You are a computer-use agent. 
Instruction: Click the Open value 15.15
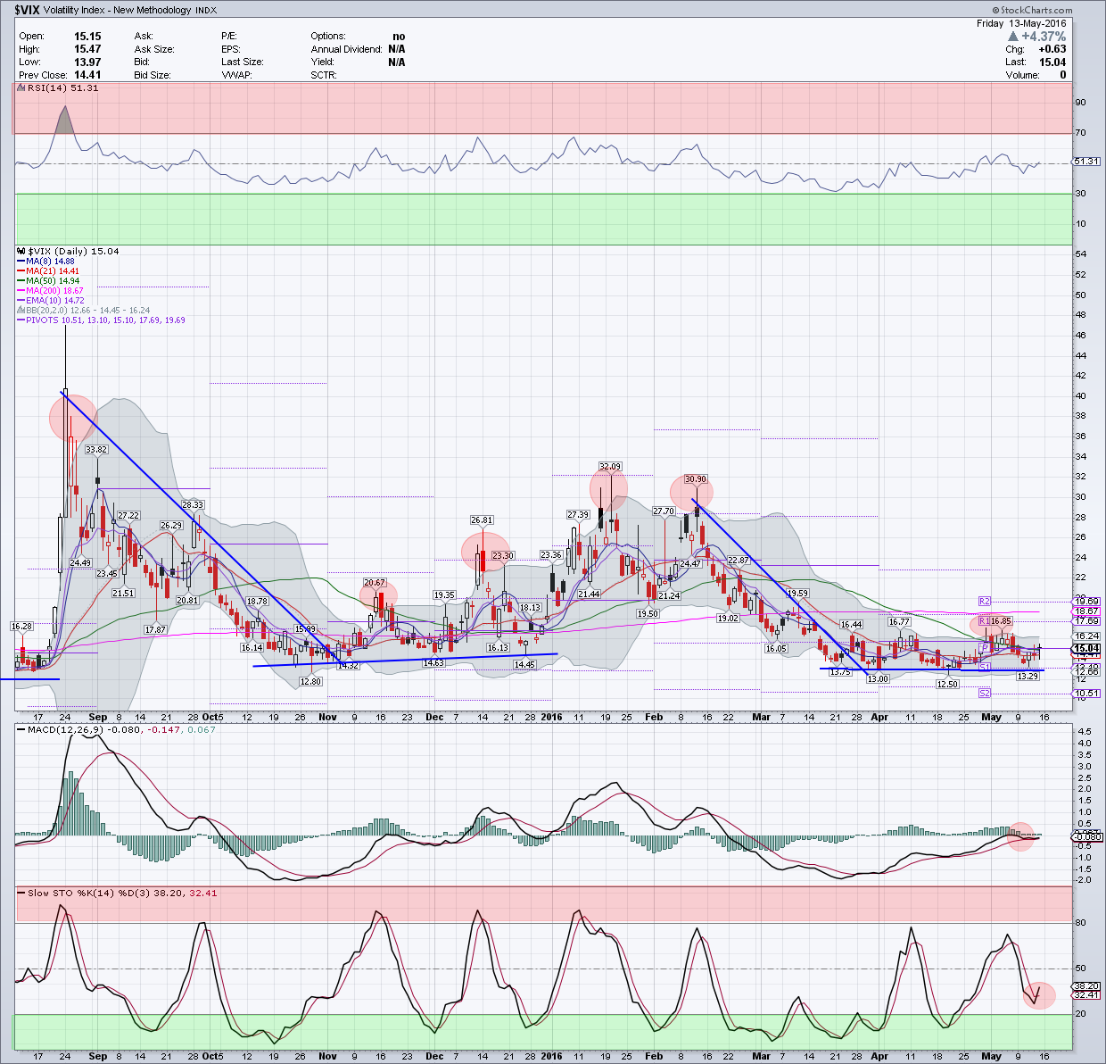coord(87,37)
